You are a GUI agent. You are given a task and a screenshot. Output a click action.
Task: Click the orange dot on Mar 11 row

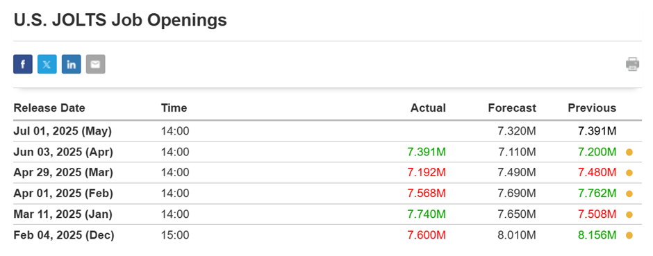click(x=629, y=215)
